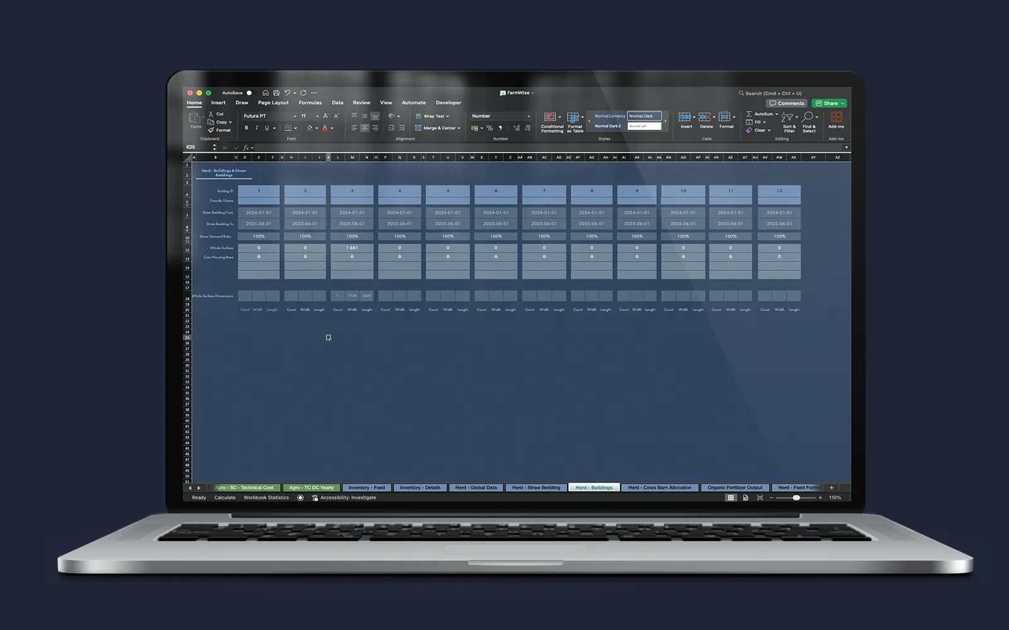Open the Copy dropdown arrow
This screenshot has height=630, width=1009.
[x=230, y=122]
